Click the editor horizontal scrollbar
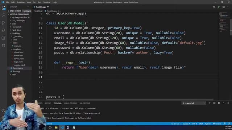Screen dimensions: 232x130 130,100
